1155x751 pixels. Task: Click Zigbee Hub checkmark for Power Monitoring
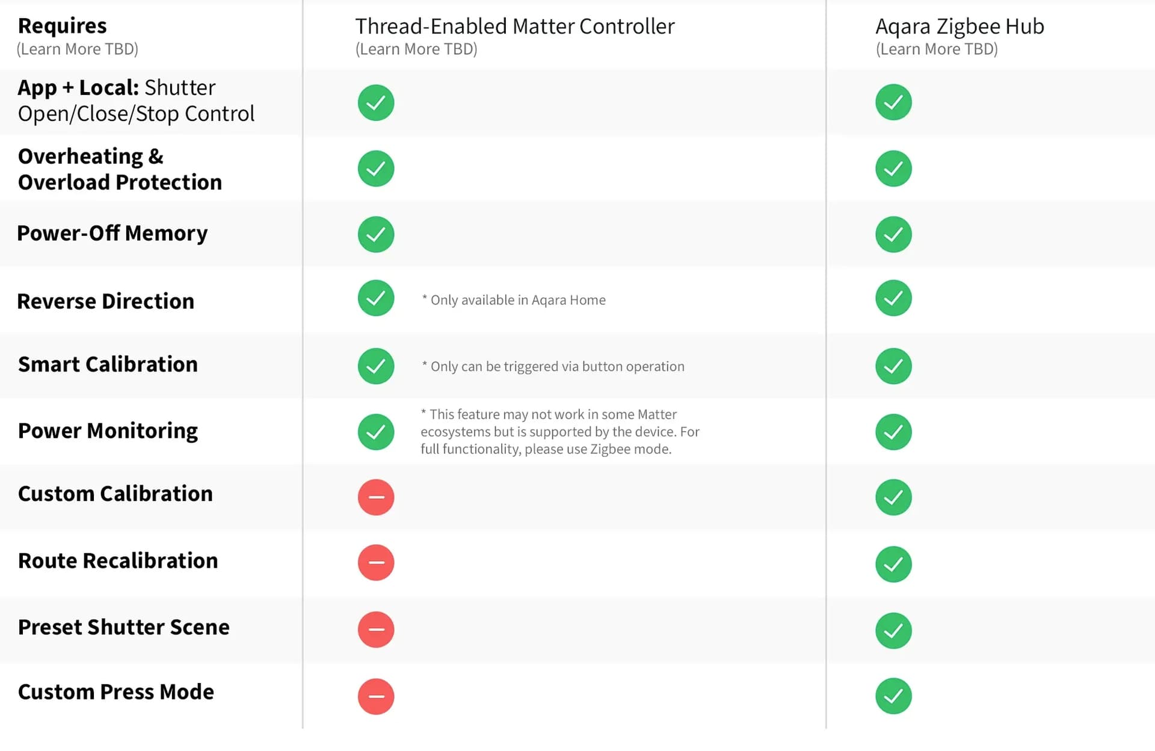coord(893,432)
